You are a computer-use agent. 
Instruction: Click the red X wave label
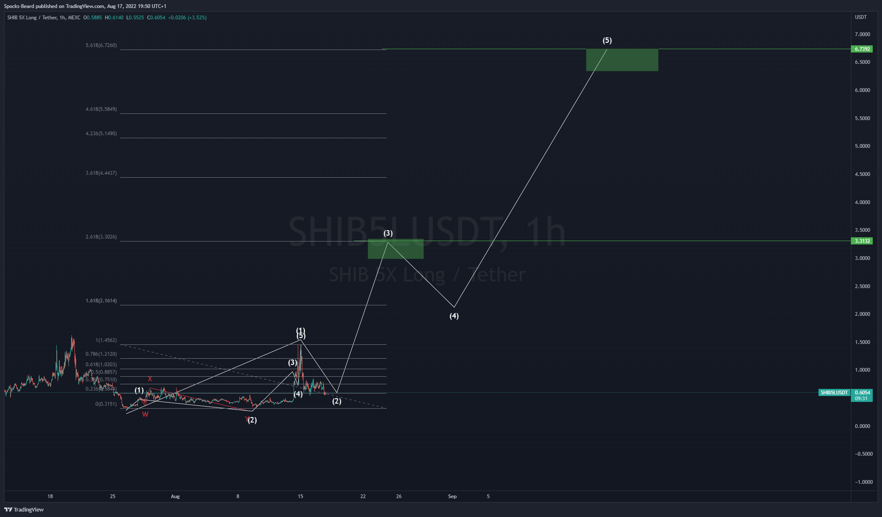[150, 379]
